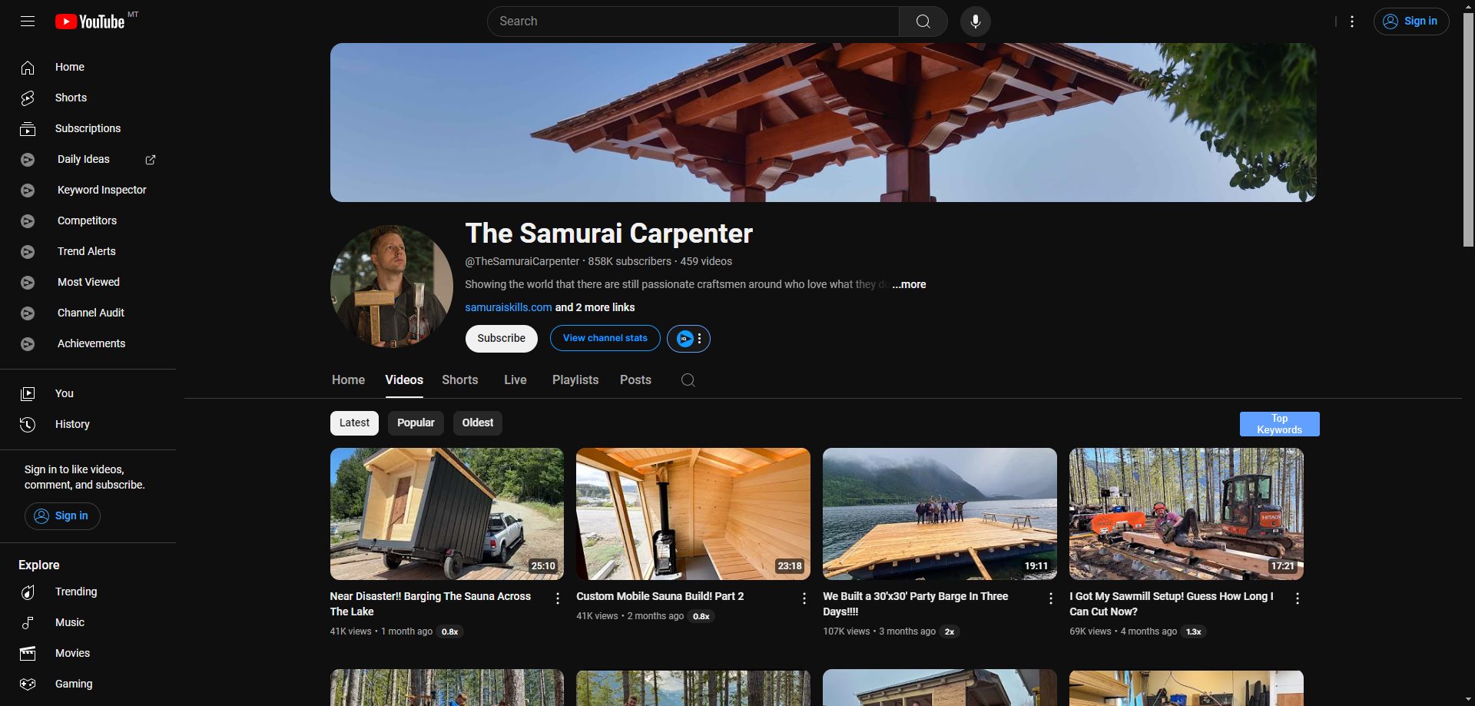Open the top bar settings three-dot menu

(x=1352, y=22)
